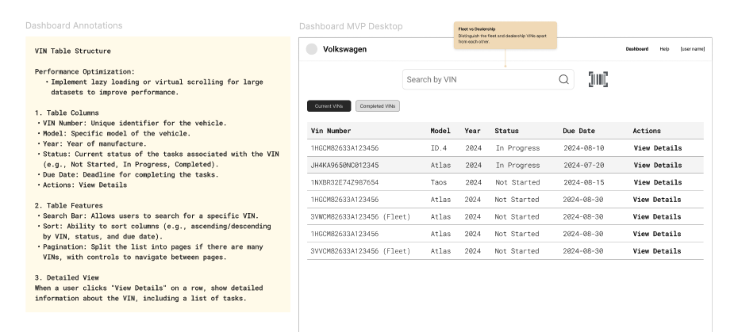Click the '2. Table Features' note heading
The height and width of the screenshot is (332, 738).
click(69, 205)
